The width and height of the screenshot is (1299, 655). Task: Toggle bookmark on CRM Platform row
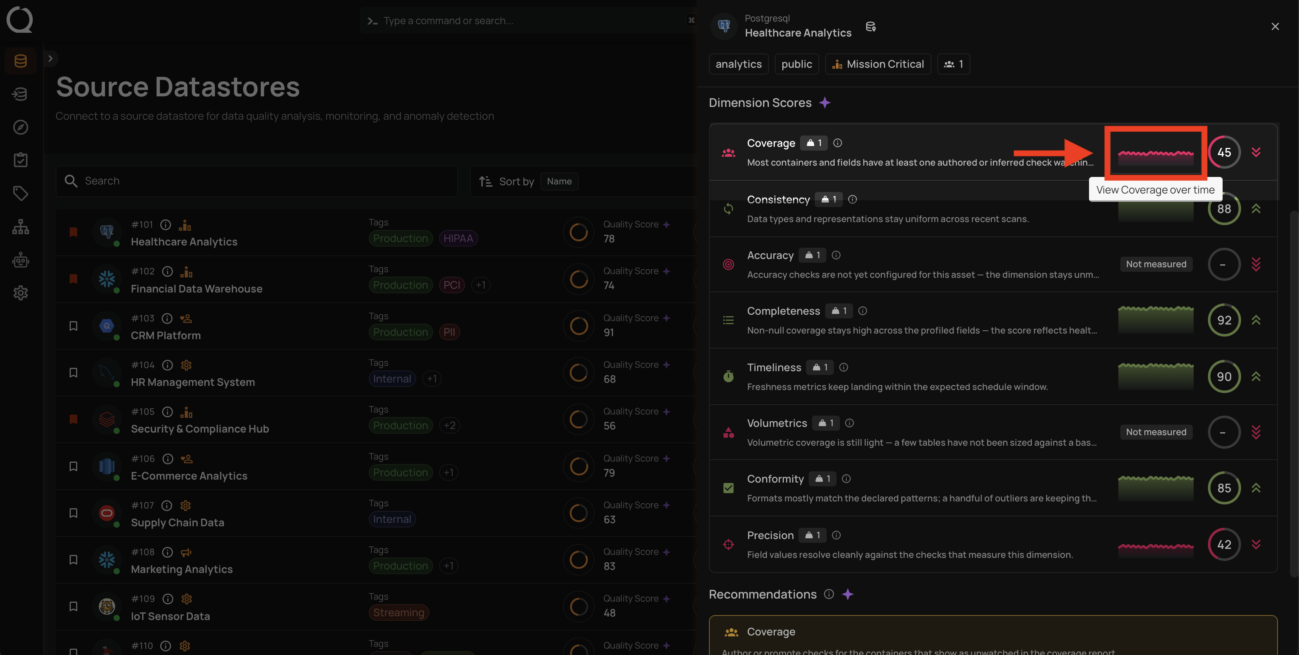coord(73,326)
